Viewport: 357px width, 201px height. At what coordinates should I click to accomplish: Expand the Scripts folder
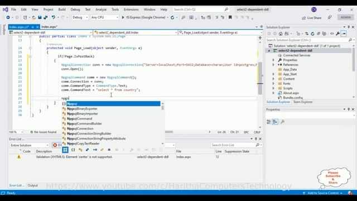point(273,88)
